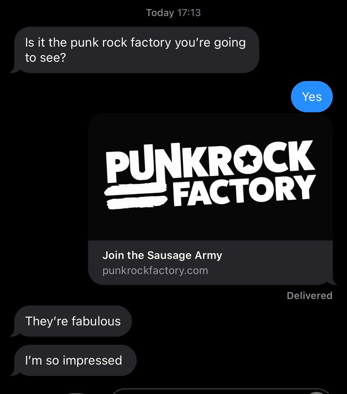Tap the words 'to see?' in the first message
Viewport: 347px width, 394px height.
click(x=46, y=58)
